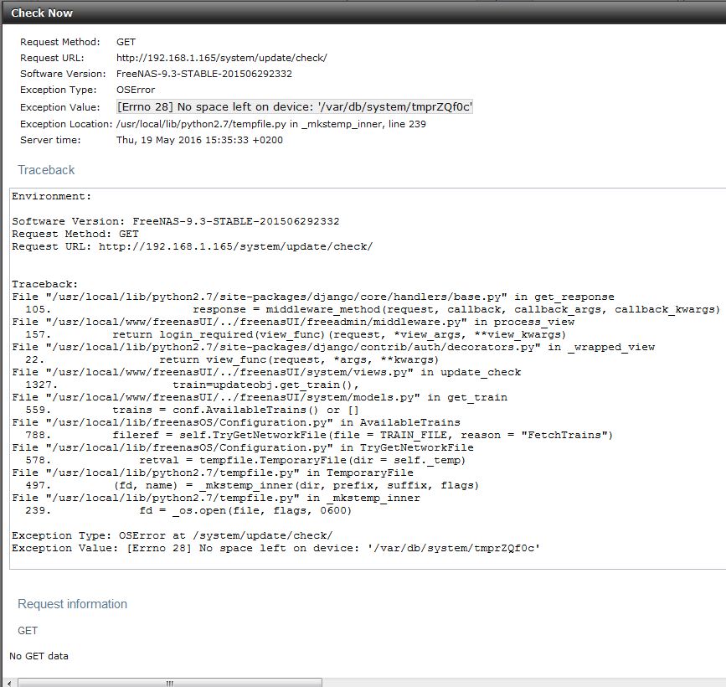Click the 'Traceback:' line inside the text box
Viewport: 726px width, 687px height.
[x=45, y=284]
